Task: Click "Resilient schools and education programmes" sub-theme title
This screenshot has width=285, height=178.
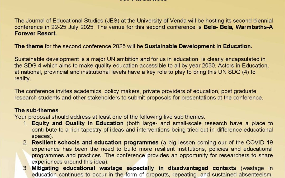Action: 95,143
